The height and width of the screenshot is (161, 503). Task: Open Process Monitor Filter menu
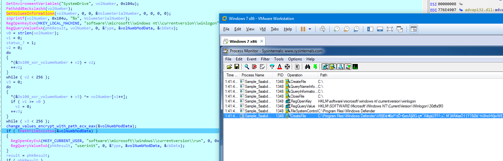[265, 59]
